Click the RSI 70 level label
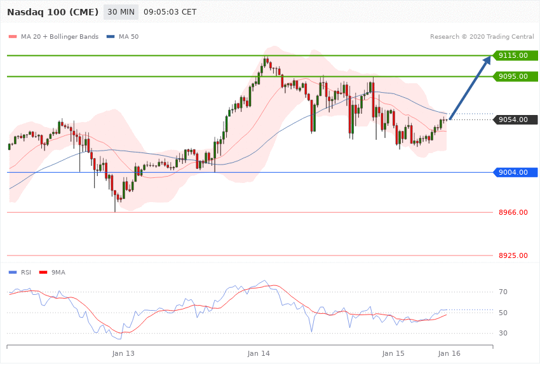The height and width of the screenshot is (366, 540). (503, 292)
